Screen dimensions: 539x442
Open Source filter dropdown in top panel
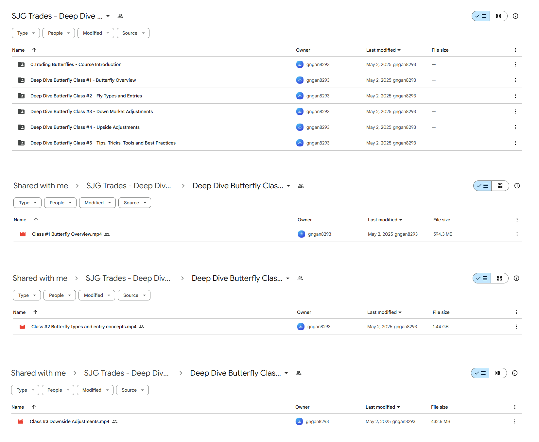[x=133, y=33]
